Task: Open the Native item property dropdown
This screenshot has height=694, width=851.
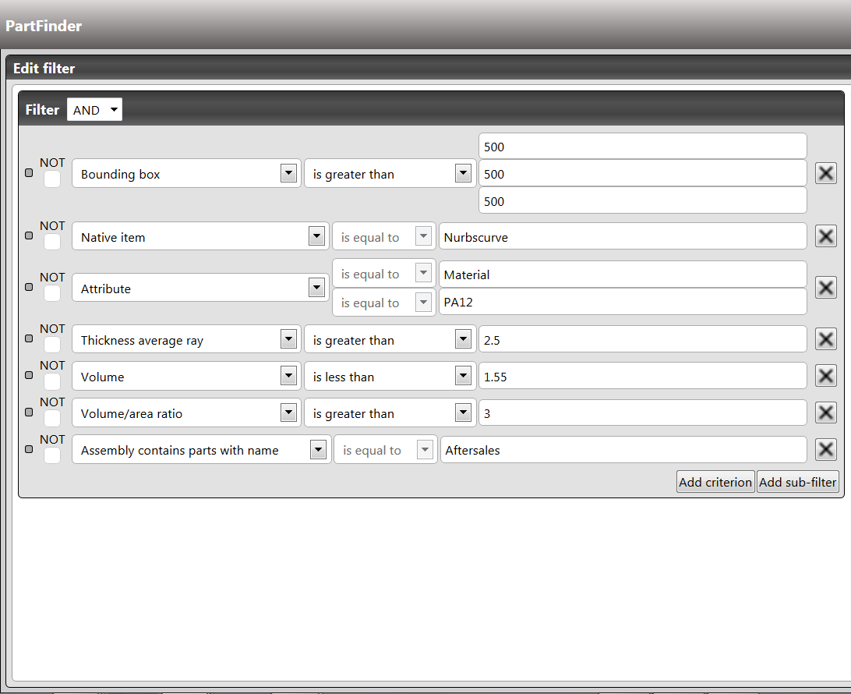Action: pos(316,237)
